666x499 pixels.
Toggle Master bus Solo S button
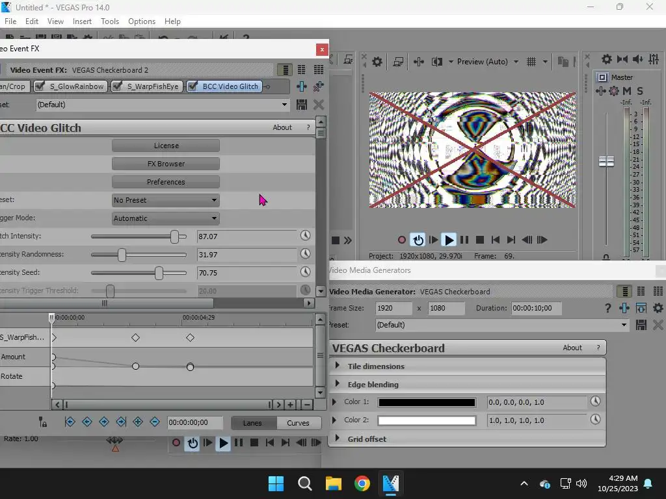point(640,91)
